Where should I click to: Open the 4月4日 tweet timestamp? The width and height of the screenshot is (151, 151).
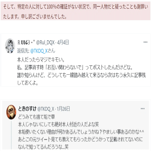(x=63, y=42)
